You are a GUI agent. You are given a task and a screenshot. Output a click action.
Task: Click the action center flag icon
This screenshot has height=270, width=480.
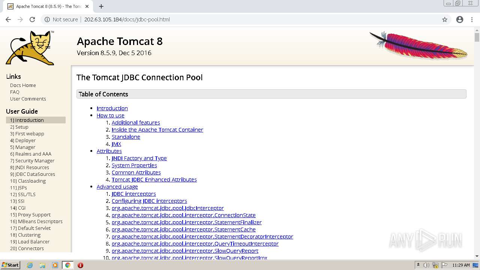(444, 265)
